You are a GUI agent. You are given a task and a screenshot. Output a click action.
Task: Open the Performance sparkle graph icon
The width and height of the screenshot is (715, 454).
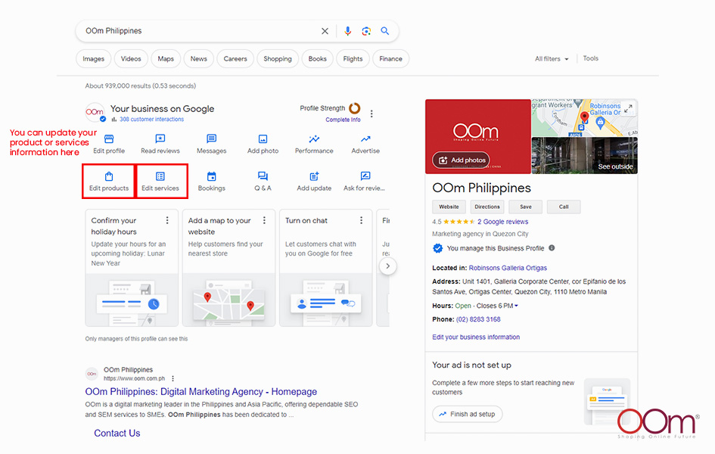[x=314, y=139]
